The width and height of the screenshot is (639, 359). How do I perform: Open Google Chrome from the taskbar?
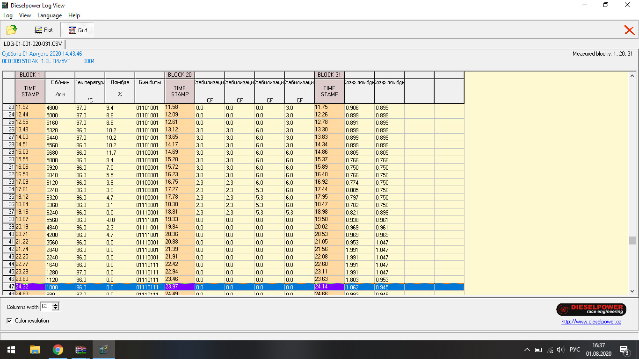[58, 350]
